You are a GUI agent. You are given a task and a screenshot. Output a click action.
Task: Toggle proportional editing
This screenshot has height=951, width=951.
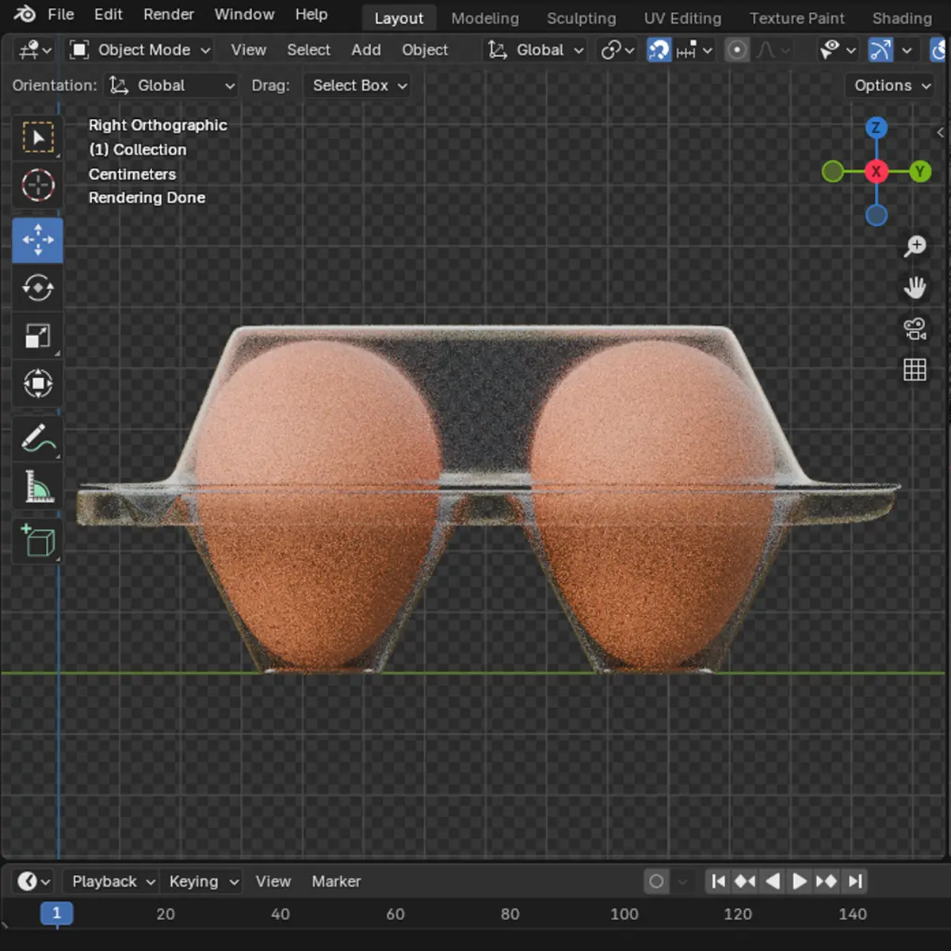pos(737,50)
